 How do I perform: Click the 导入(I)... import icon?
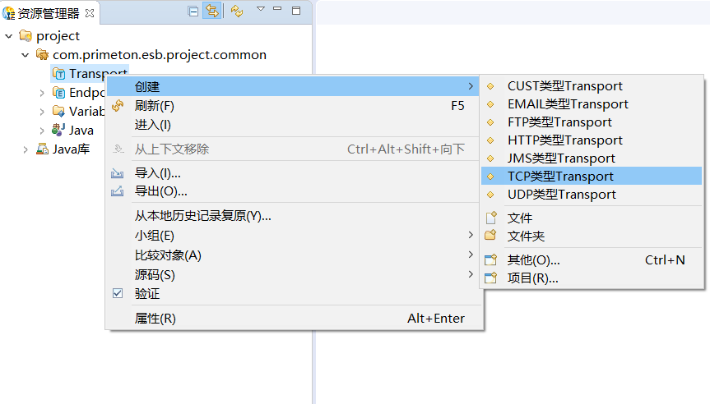click(118, 173)
